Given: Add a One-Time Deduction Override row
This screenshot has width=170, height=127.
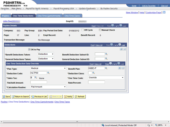Looking at the screenshot, I should (120, 68).
